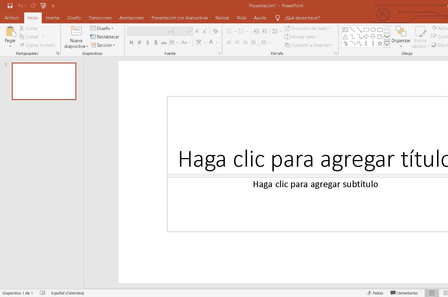Click the Organizar button
This screenshot has height=297, width=448.
pos(401,37)
